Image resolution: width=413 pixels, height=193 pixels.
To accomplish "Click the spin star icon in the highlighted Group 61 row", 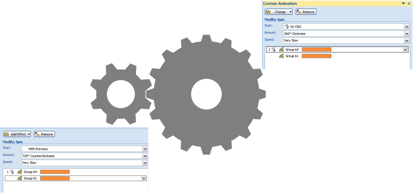I will pos(20,178).
